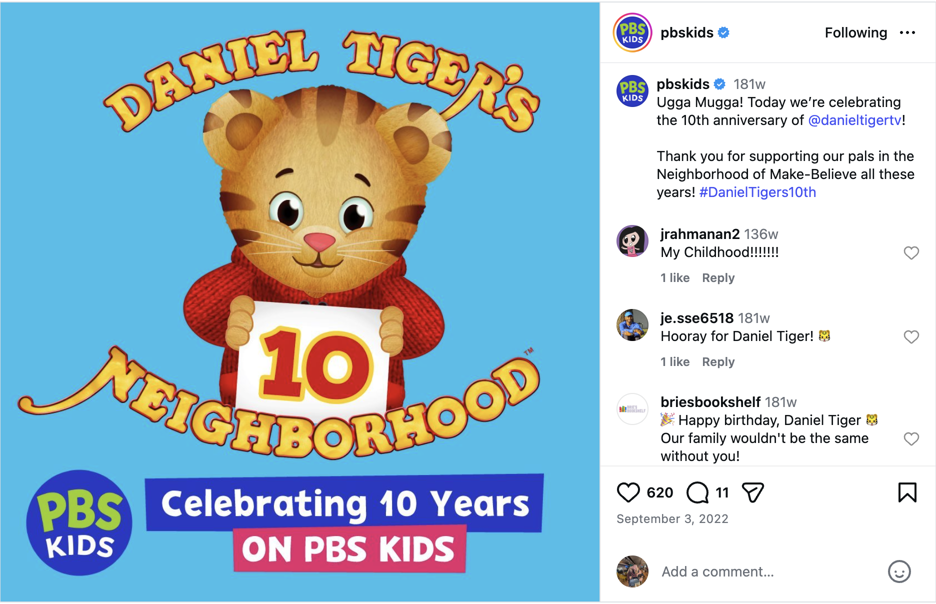Like the post with the heart icon
This screenshot has height=604, width=936.
[628, 492]
